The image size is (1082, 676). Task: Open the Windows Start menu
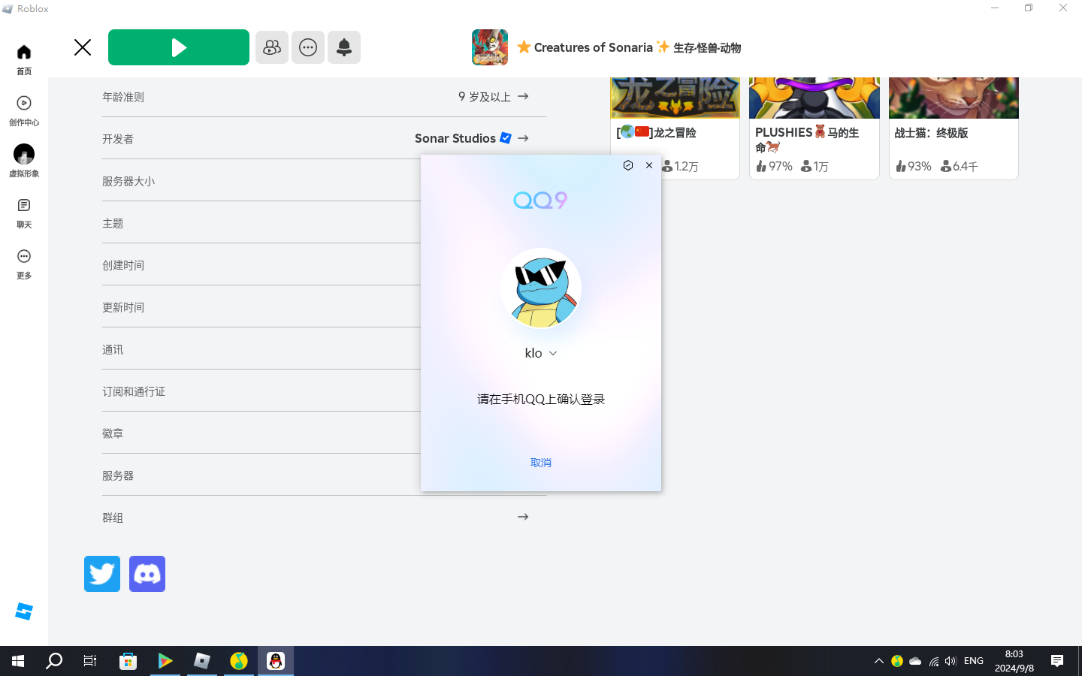point(18,661)
